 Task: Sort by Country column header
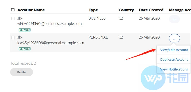click(126, 10)
